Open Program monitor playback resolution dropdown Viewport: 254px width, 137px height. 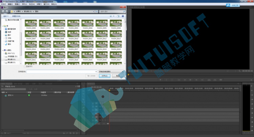pos(231,71)
